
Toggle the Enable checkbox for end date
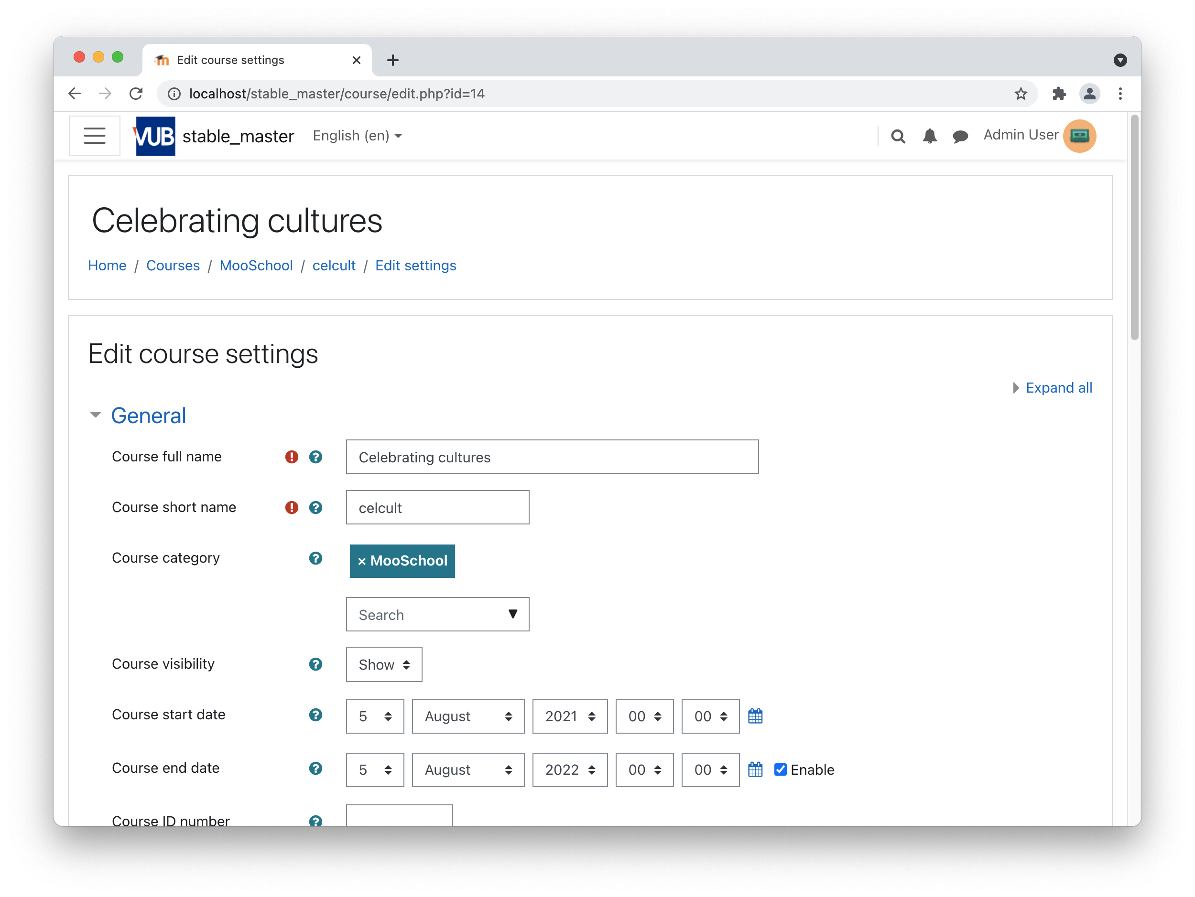coord(780,769)
